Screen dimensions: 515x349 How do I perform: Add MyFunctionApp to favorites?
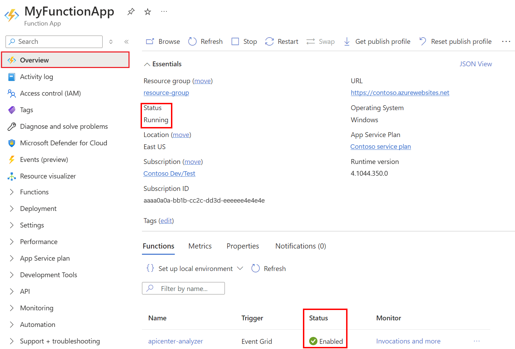[147, 11]
